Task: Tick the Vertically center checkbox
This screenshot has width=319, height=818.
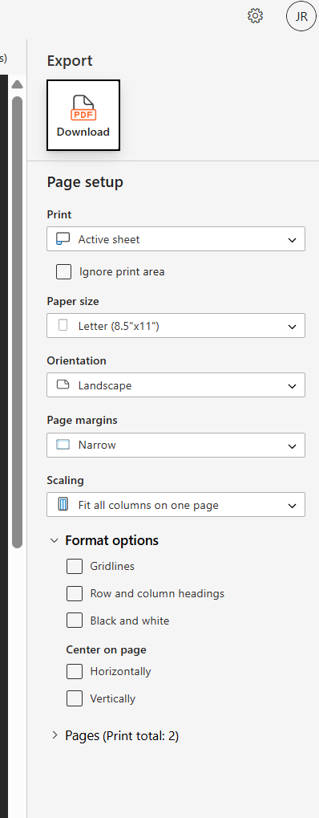Action: pyautogui.click(x=75, y=698)
